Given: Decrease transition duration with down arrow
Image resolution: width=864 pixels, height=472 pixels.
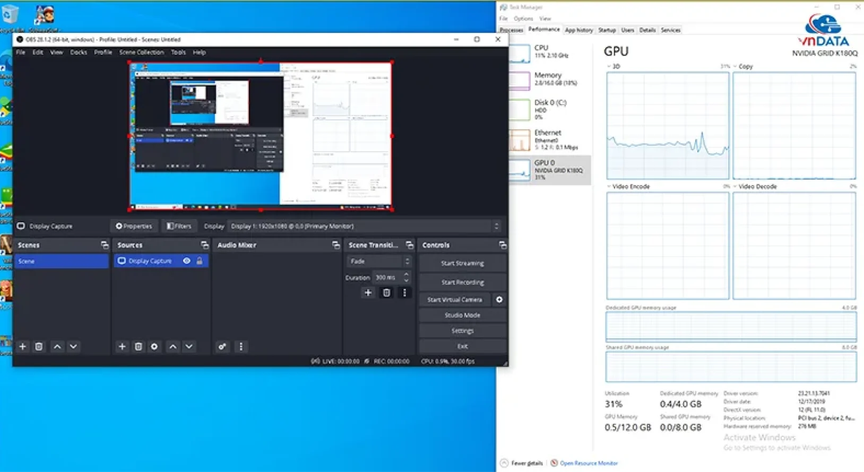Looking at the screenshot, I should (406, 280).
